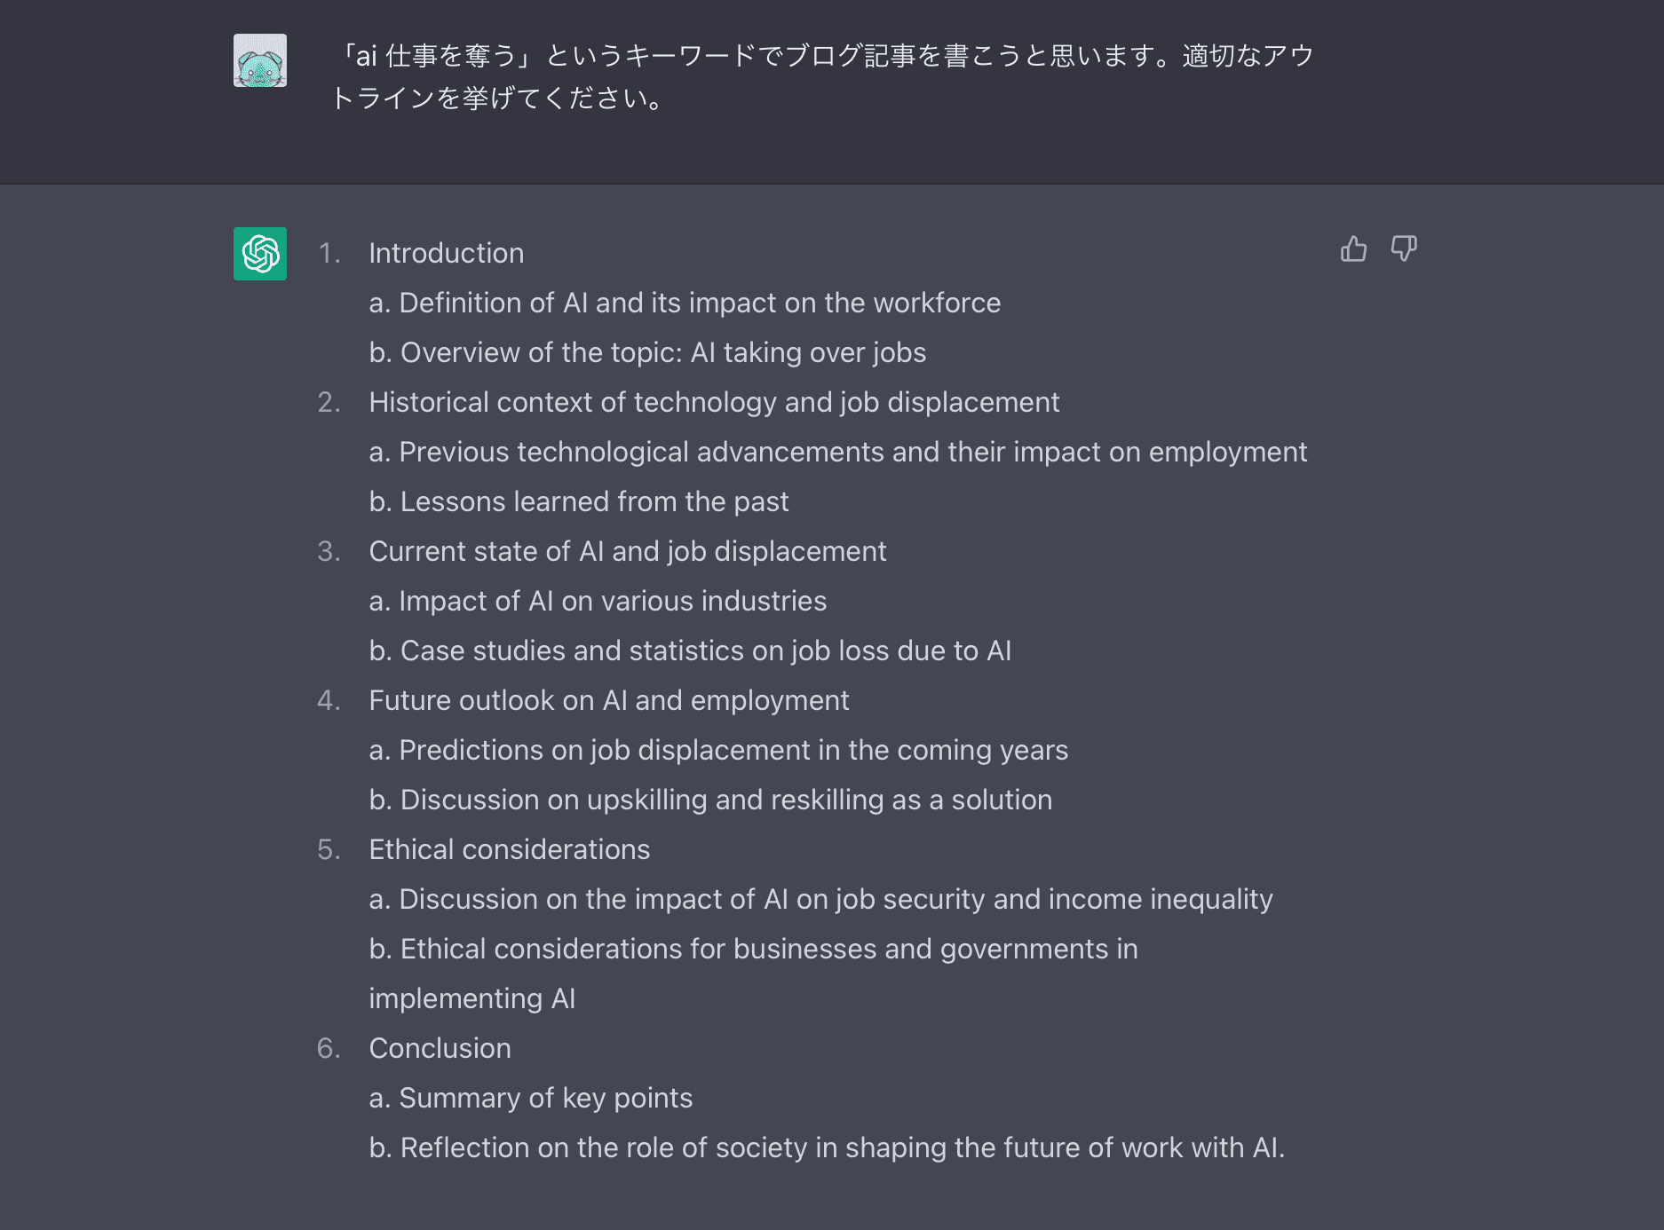Select the green OpenAI logo next to the response

259,255
